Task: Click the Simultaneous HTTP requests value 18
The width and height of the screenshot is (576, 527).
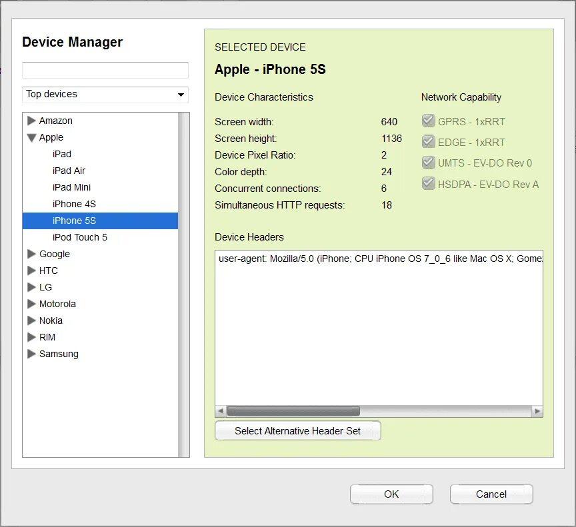Action: click(387, 205)
